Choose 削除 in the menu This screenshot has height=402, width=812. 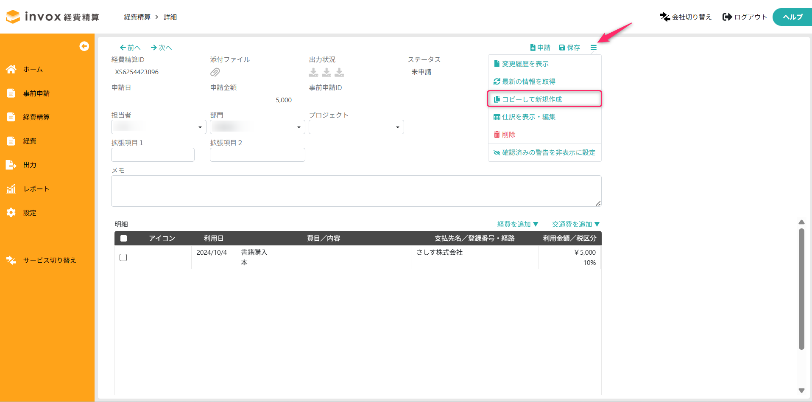(508, 135)
